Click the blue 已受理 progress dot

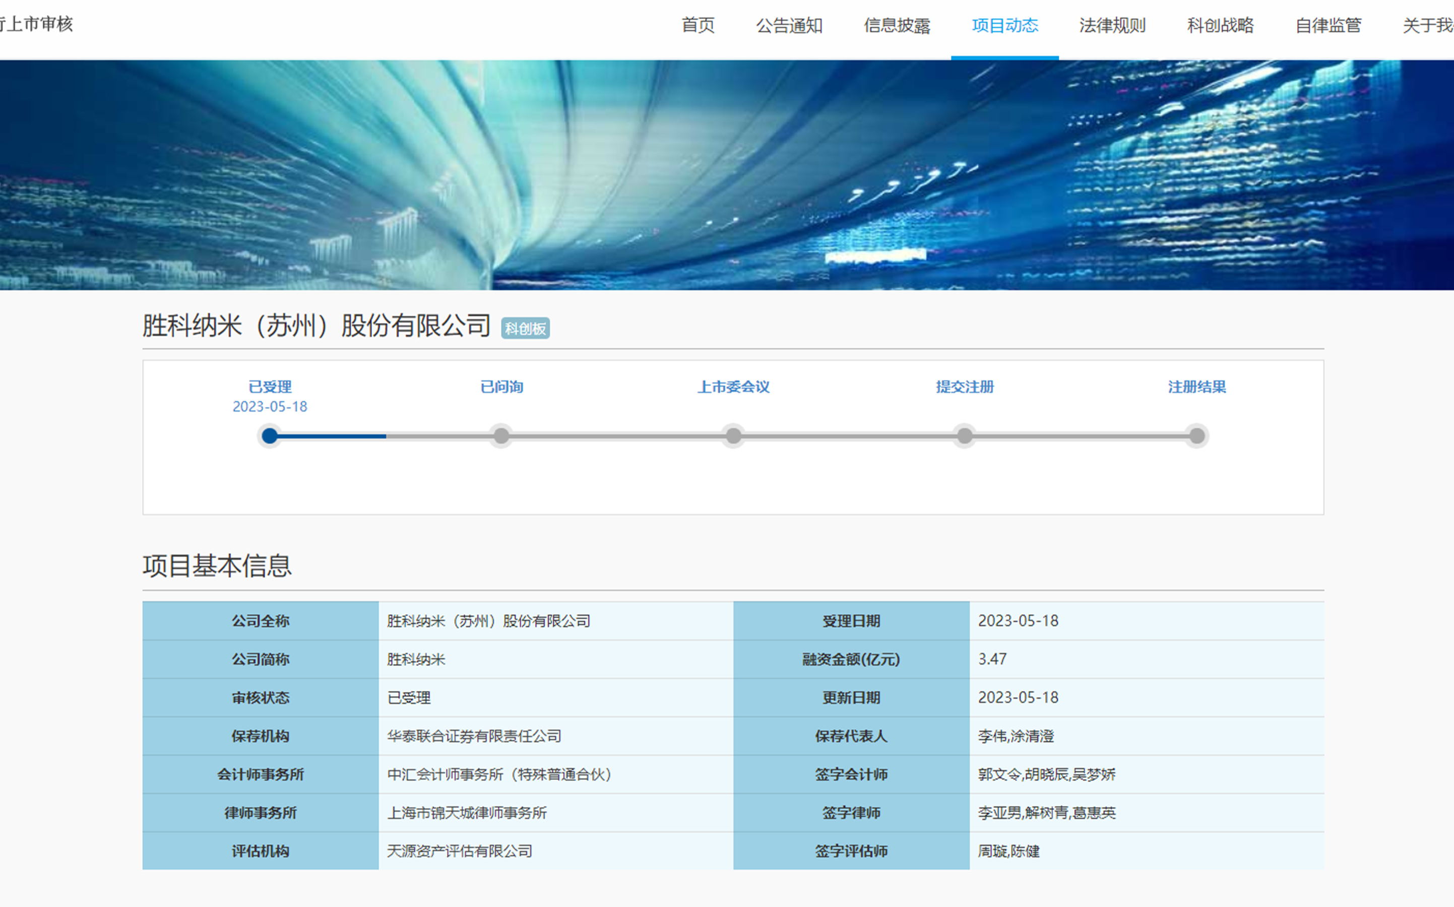tap(270, 435)
